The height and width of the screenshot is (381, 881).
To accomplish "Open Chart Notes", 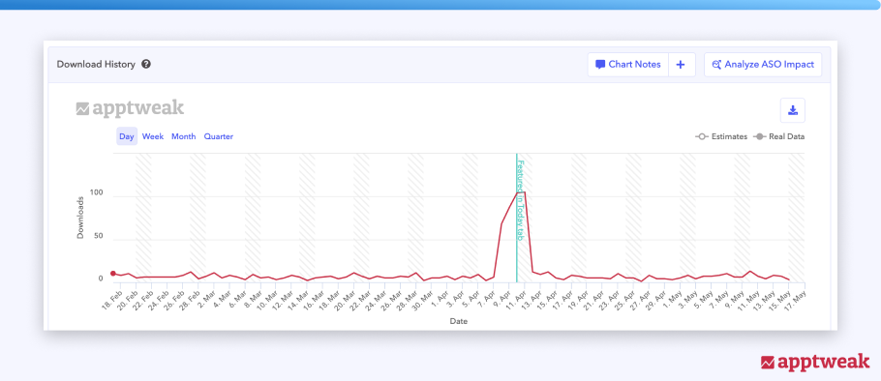I will coord(628,65).
